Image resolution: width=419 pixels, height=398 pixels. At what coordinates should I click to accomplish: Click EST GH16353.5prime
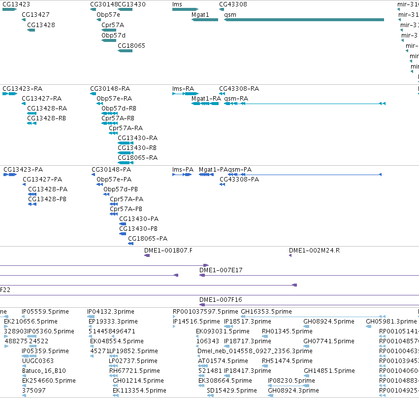click(266, 312)
